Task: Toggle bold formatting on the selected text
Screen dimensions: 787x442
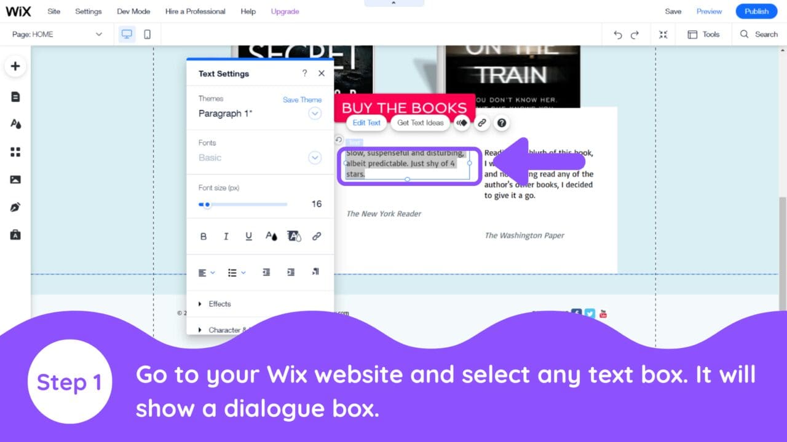Action: [x=204, y=236]
